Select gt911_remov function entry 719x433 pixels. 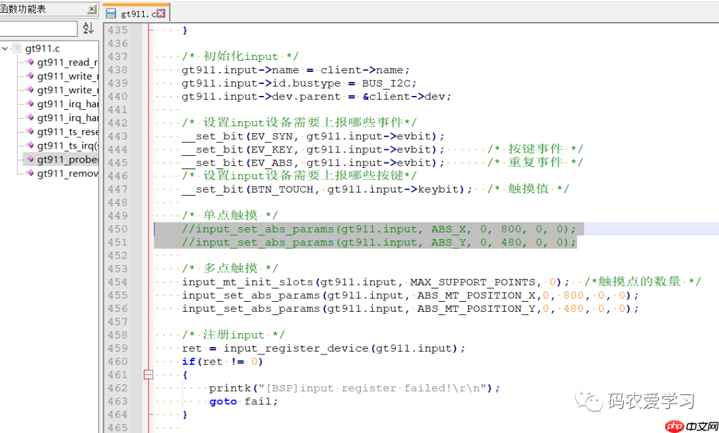click(x=67, y=173)
